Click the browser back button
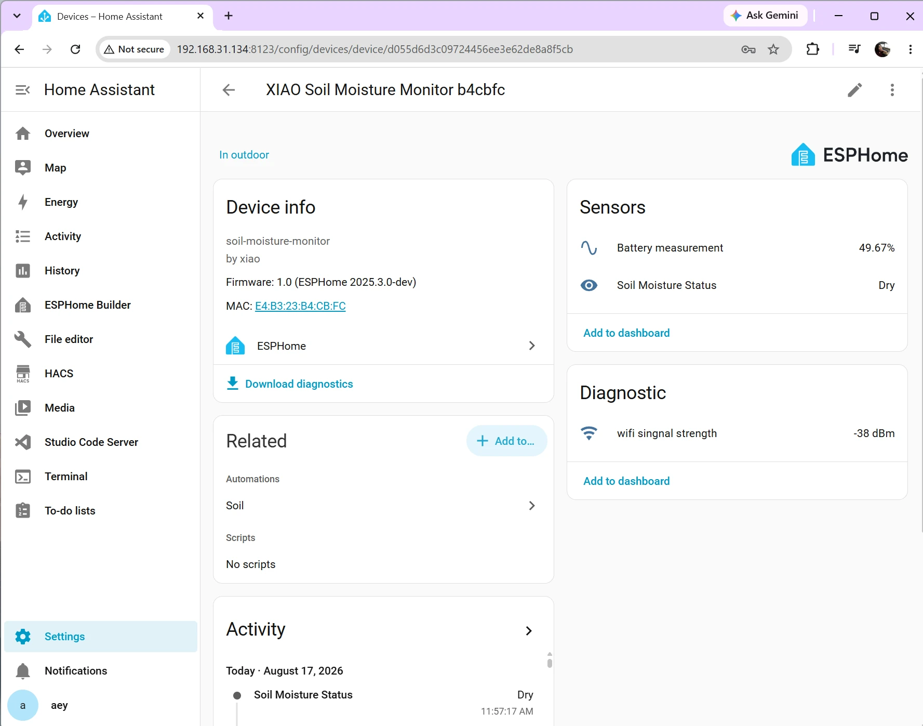This screenshot has width=923, height=726. click(x=19, y=49)
